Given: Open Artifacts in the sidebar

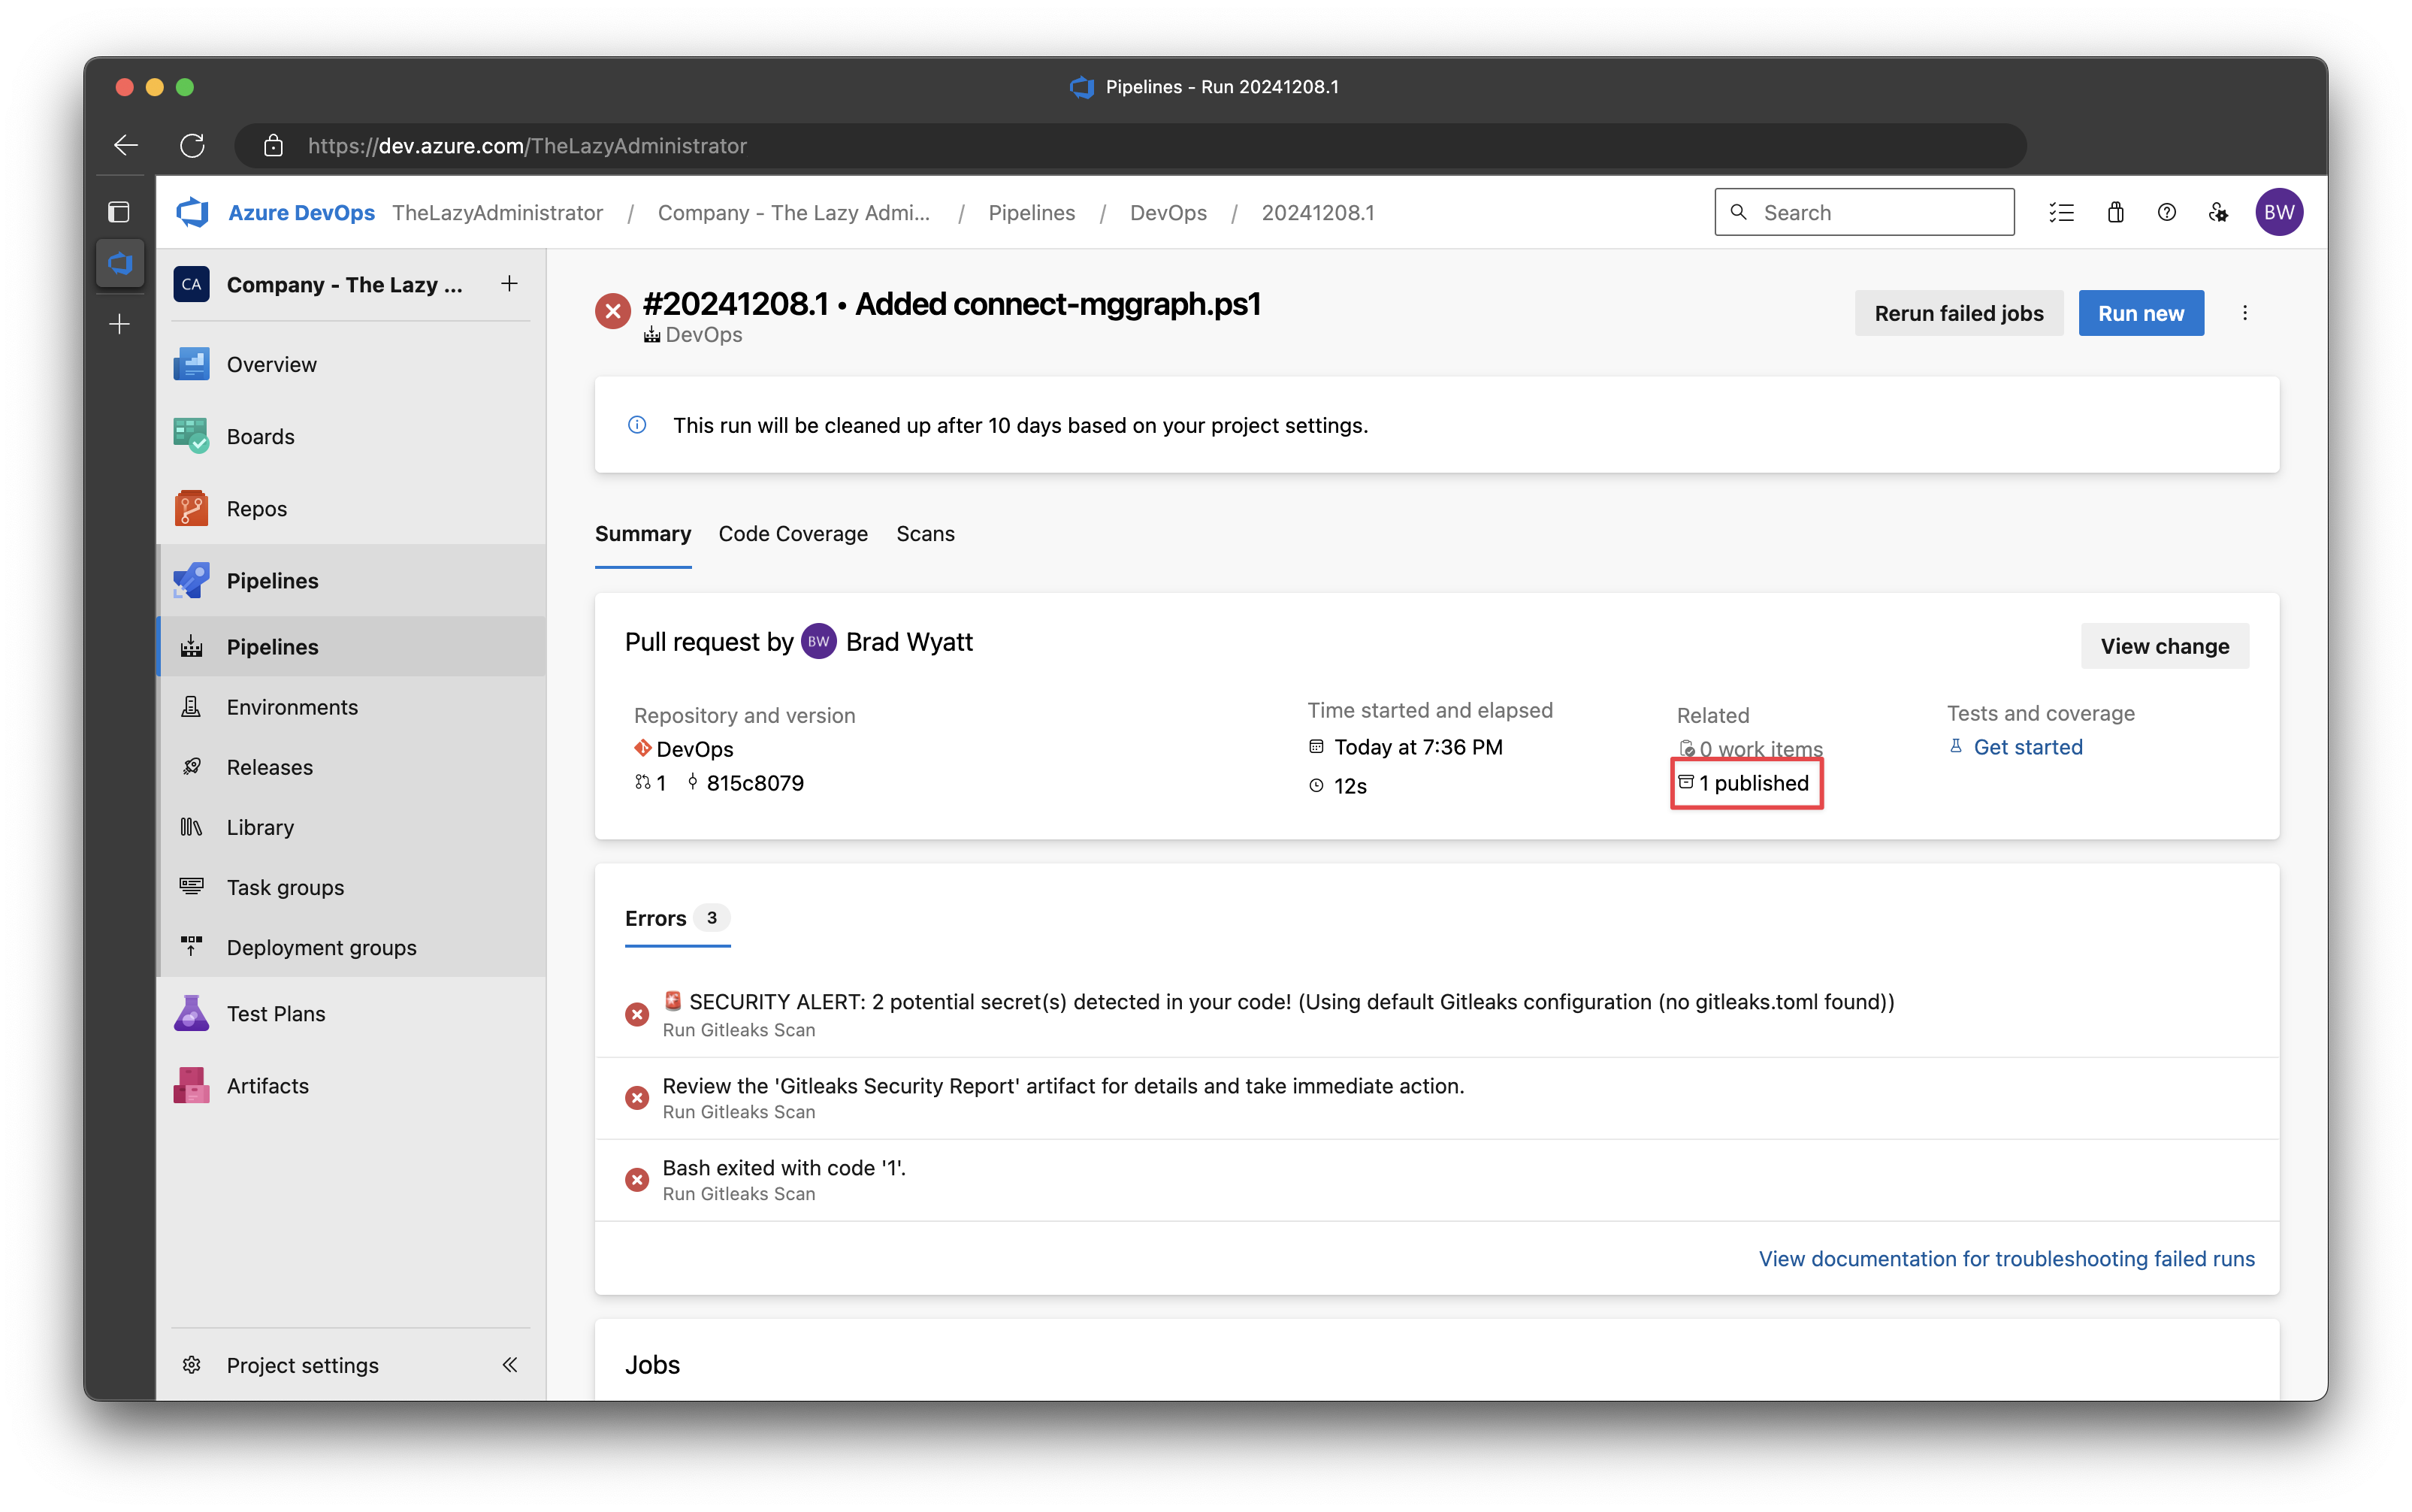Looking at the screenshot, I should 352,1085.
